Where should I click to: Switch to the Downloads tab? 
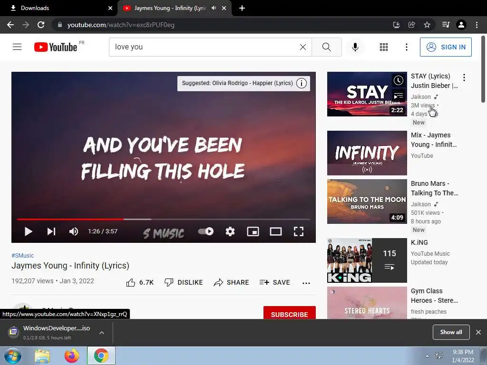[59, 8]
